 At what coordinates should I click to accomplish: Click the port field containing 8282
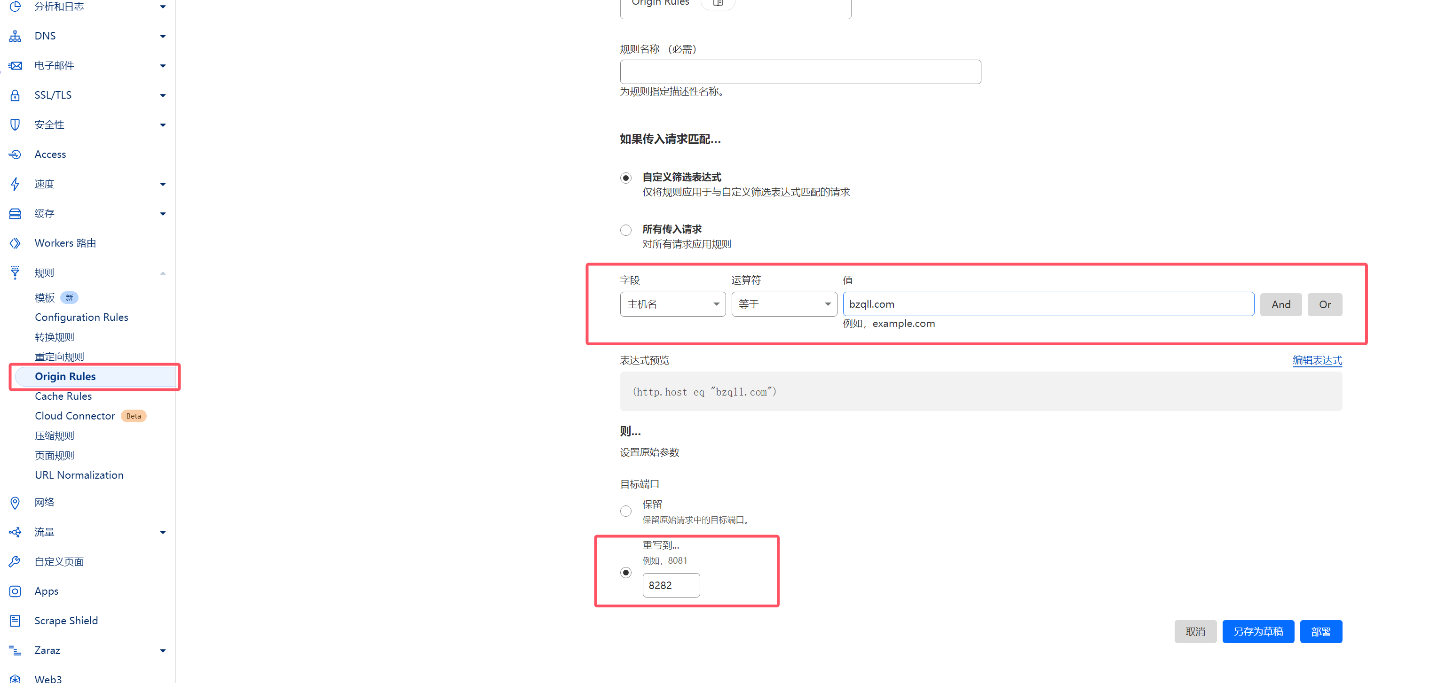(671, 585)
